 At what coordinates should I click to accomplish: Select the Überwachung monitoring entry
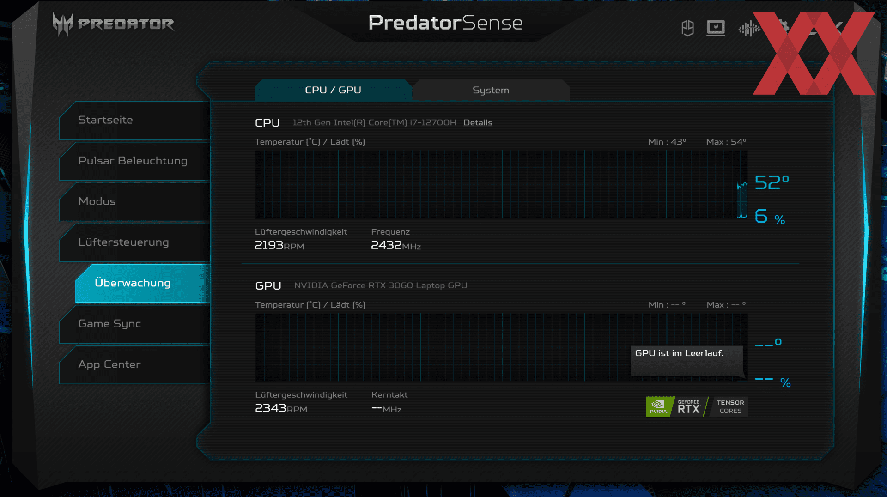pos(143,283)
